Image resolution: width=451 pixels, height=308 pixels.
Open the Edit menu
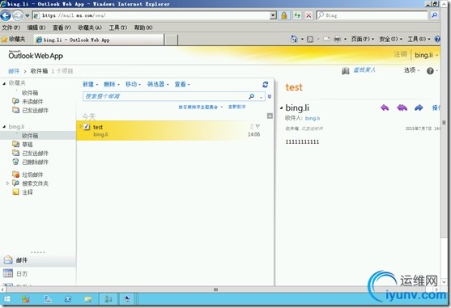point(36,27)
